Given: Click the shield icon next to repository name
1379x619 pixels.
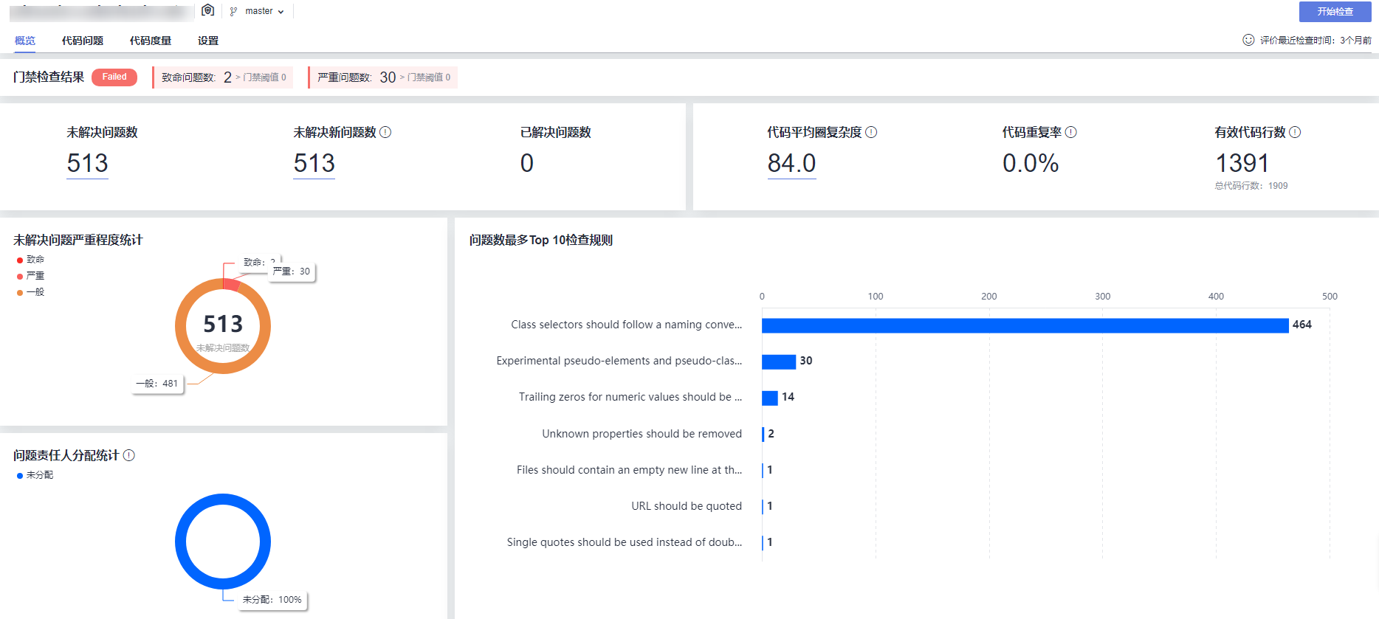Looking at the screenshot, I should [x=208, y=10].
